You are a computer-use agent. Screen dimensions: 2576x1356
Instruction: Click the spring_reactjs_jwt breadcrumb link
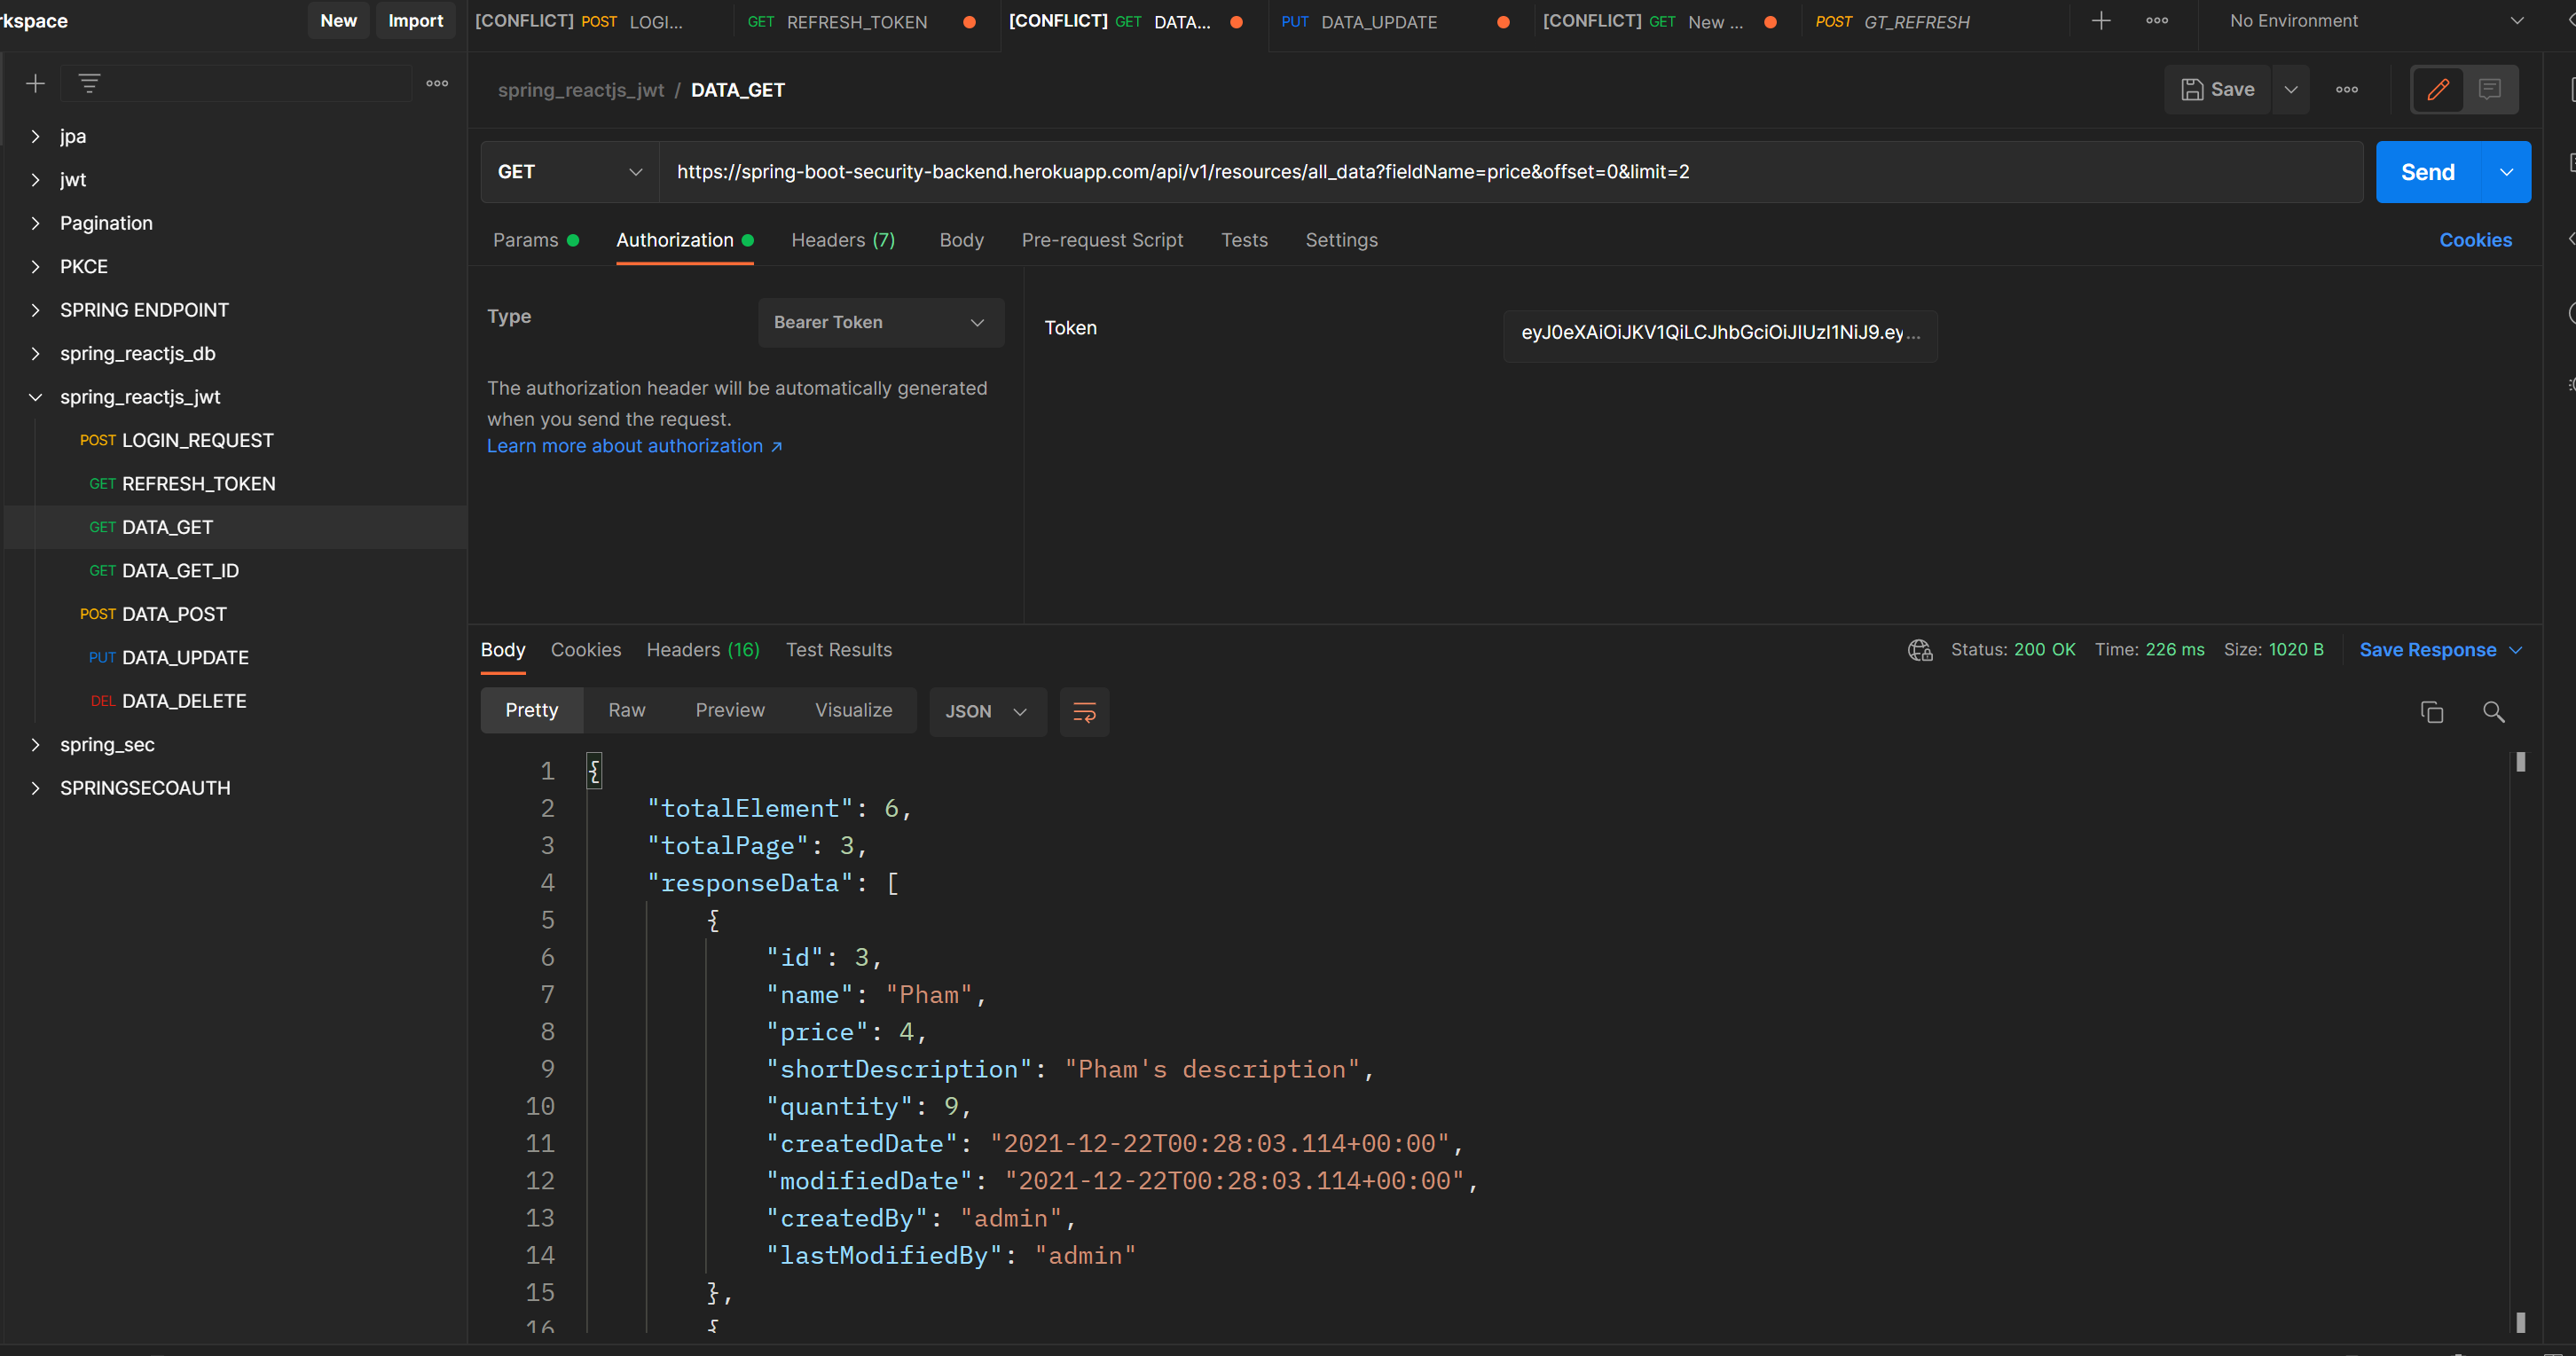(581, 90)
